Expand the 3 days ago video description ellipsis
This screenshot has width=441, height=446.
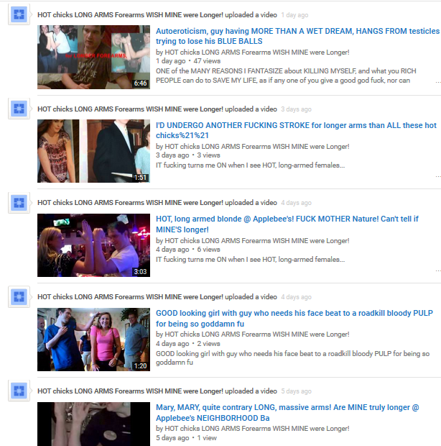[438, 177]
